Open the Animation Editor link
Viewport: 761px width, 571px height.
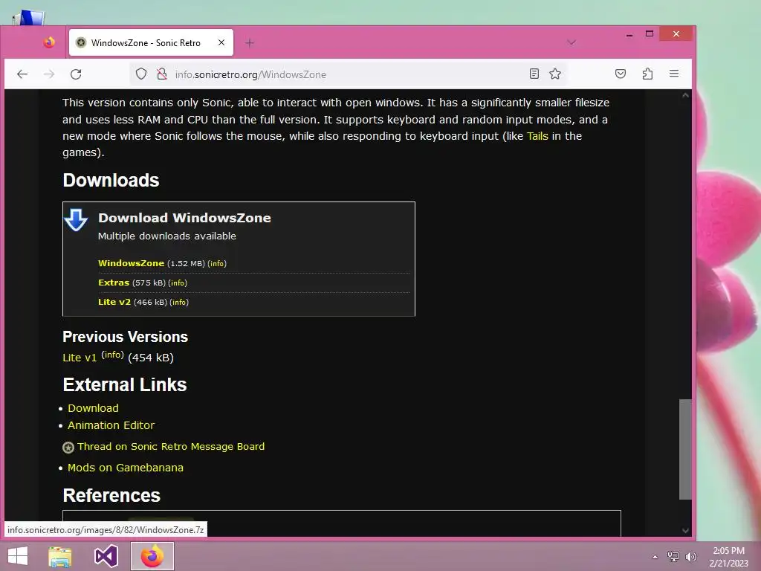tap(111, 425)
